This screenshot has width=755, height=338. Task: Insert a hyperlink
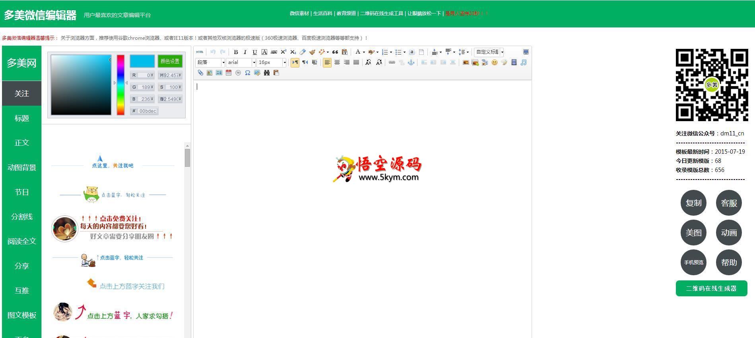point(392,62)
